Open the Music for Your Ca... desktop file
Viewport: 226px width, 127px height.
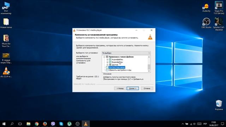[6, 41]
